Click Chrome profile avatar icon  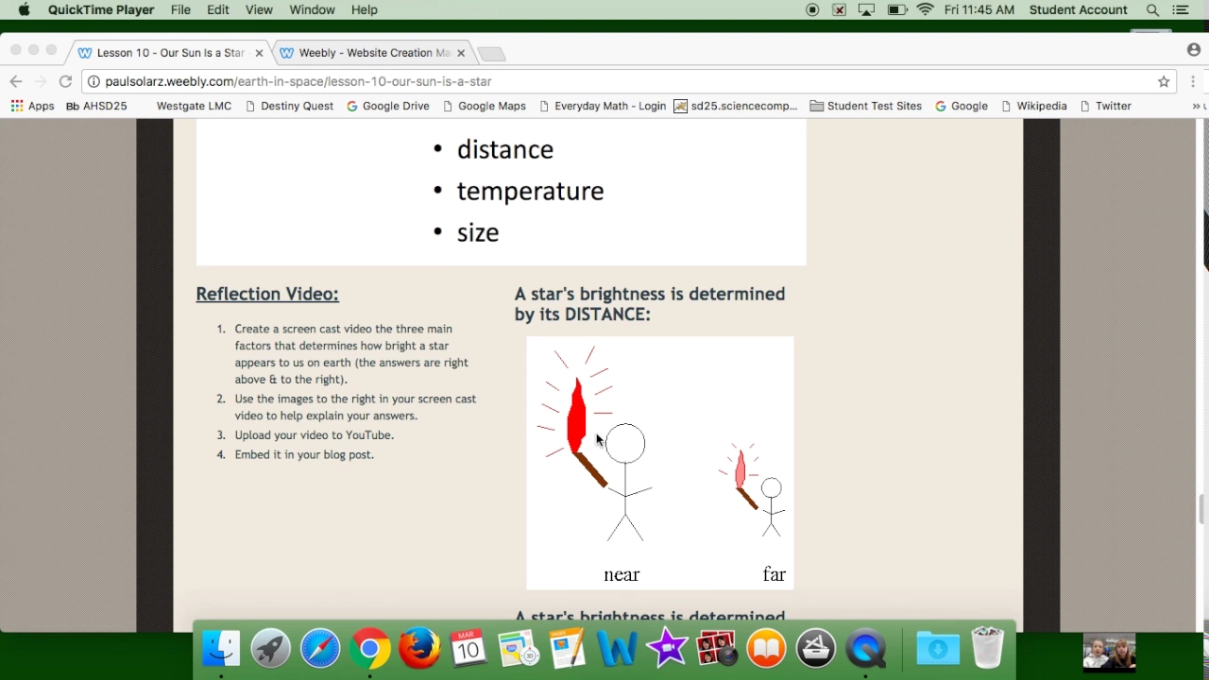pyautogui.click(x=1194, y=50)
